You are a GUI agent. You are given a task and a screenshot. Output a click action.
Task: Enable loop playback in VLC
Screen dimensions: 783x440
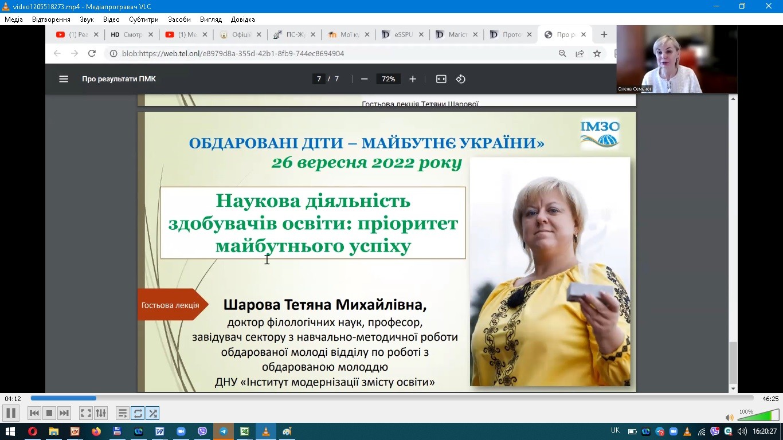(x=138, y=412)
